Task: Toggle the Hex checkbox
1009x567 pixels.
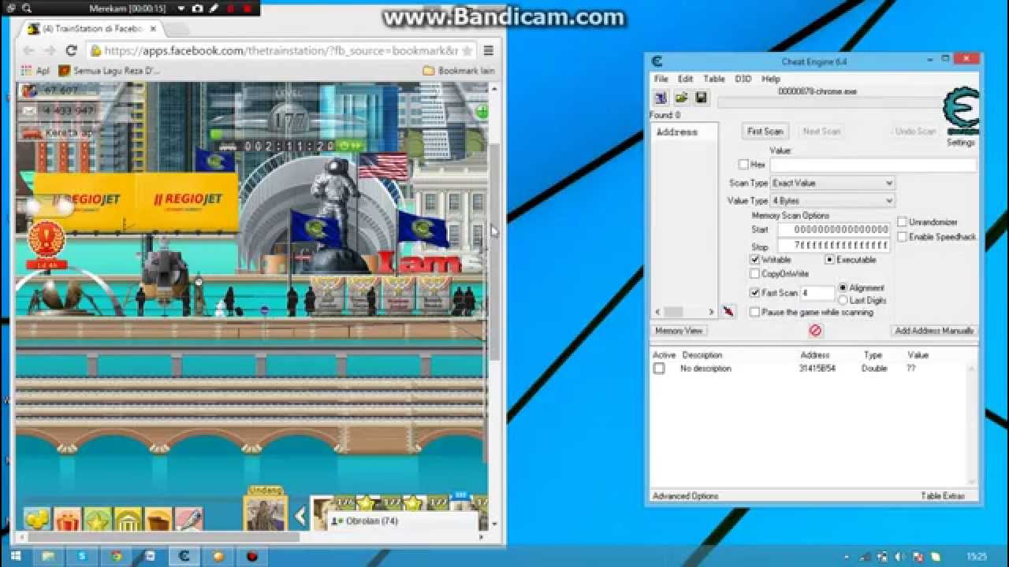Action: pyautogui.click(x=743, y=165)
